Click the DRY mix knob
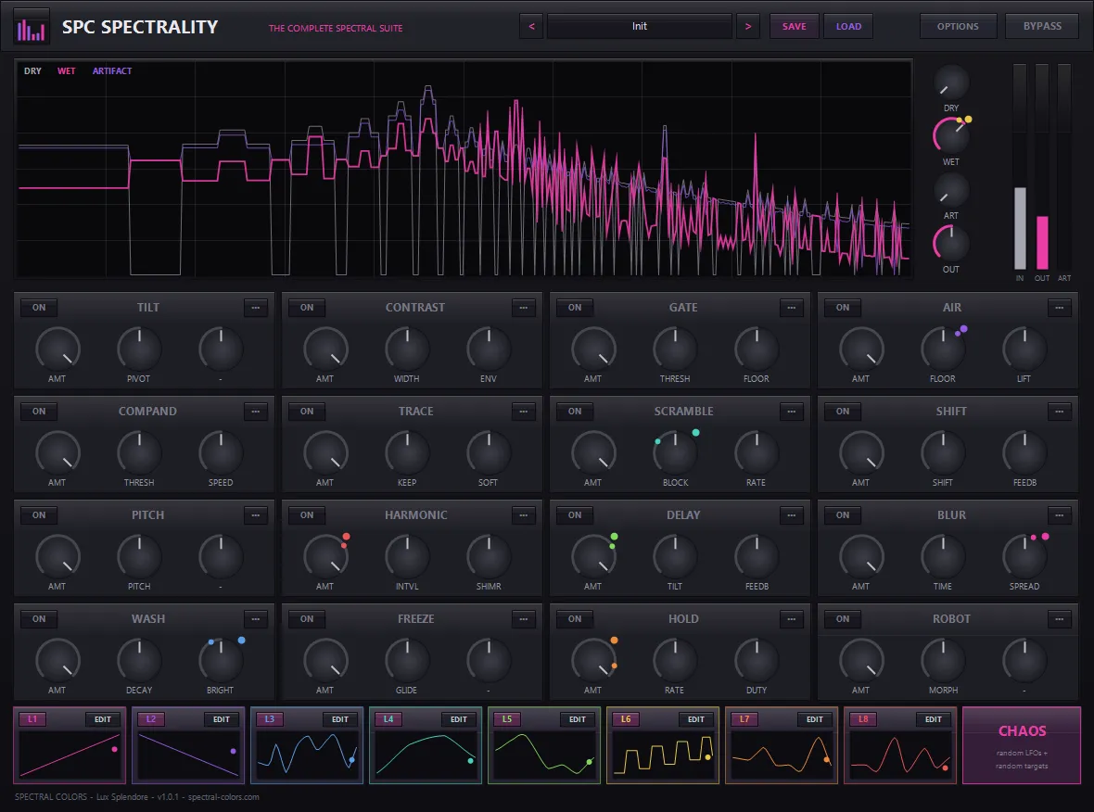 pos(951,82)
